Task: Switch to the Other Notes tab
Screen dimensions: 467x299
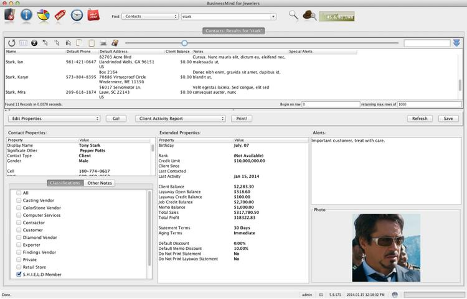Action: pos(100,183)
